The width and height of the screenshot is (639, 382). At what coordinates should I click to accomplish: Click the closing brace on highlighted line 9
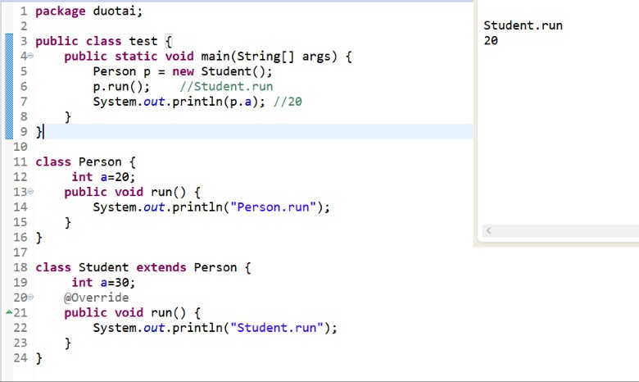point(39,132)
